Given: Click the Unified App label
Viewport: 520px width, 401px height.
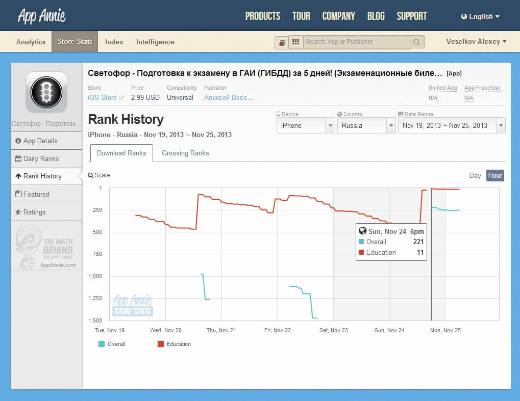Looking at the screenshot, I should (x=443, y=88).
